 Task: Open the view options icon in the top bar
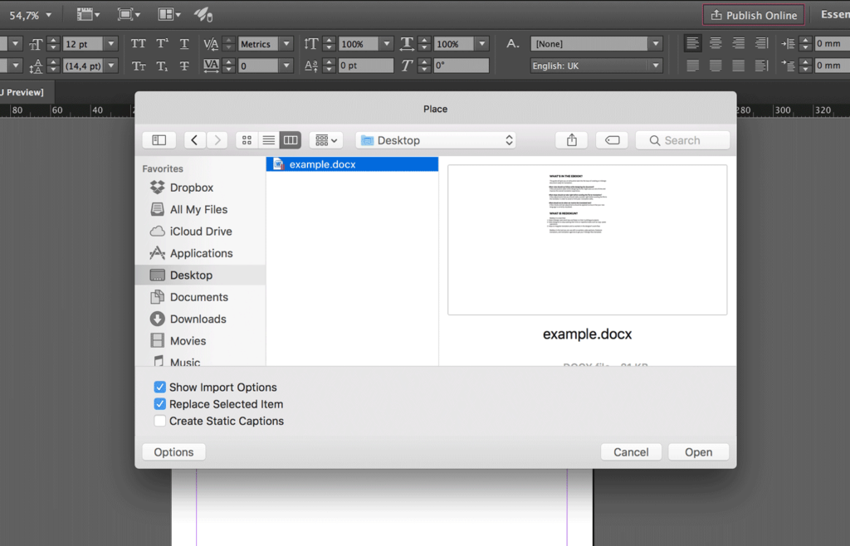click(x=86, y=14)
